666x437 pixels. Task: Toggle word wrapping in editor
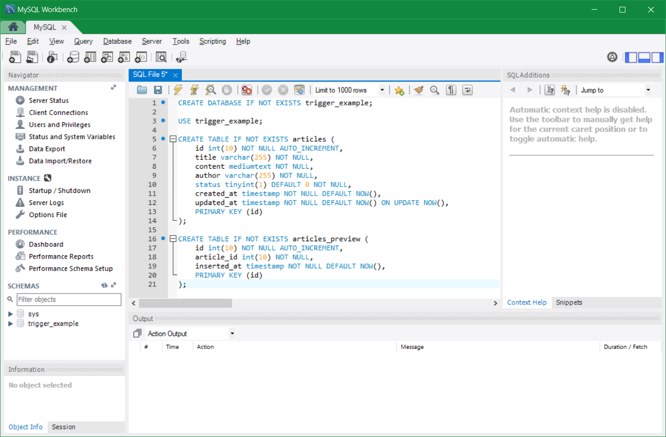467,90
